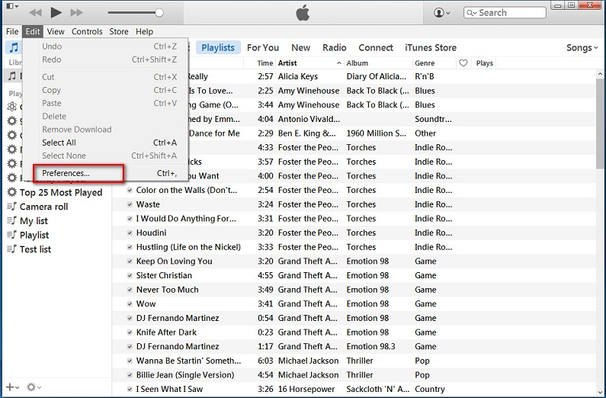Screen dimensions: 606x398
Task: Switch to the Connect tab
Action: (x=376, y=47)
